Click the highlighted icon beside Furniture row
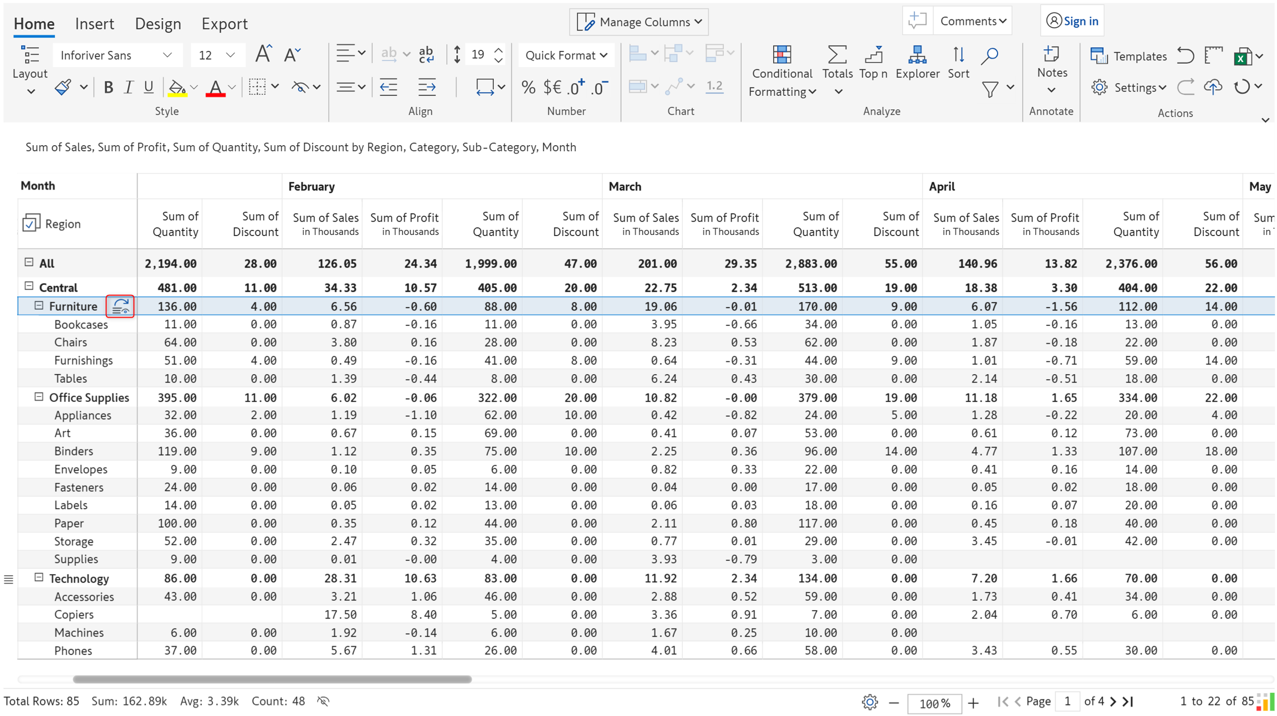Image resolution: width=1277 pixels, height=716 pixels. (x=120, y=306)
